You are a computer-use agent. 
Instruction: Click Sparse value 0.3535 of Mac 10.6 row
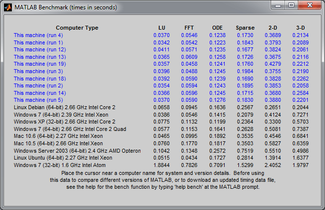click(x=245, y=136)
